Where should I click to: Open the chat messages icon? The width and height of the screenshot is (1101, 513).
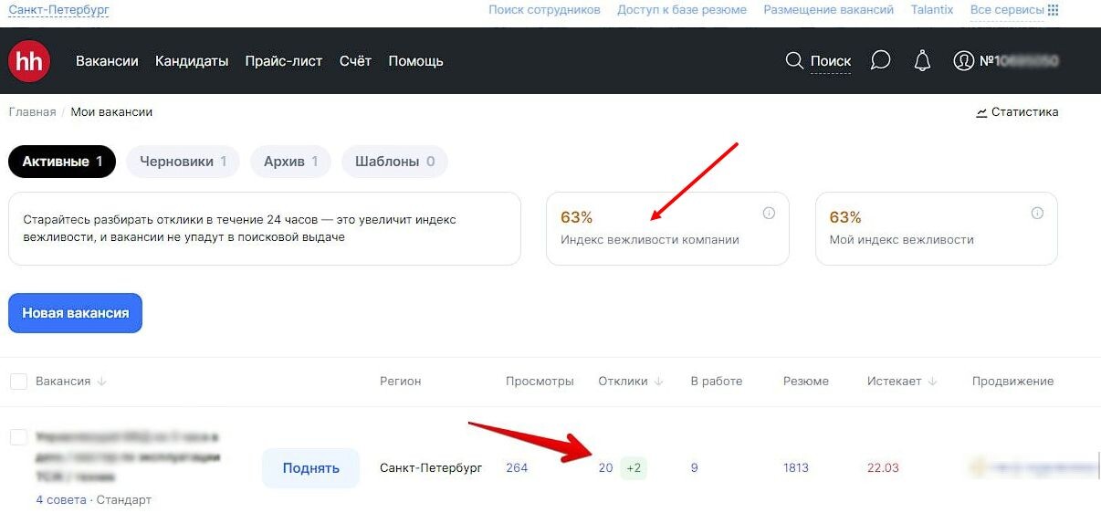click(880, 61)
